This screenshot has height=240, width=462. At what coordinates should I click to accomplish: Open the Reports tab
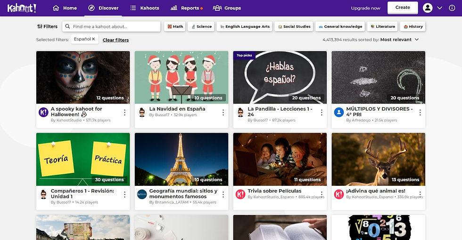point(187,8)
